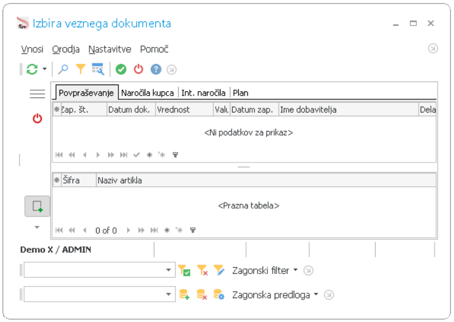Click the table search icon in toolbar
Screen dimensions: 454x322
tap(98, 69)
